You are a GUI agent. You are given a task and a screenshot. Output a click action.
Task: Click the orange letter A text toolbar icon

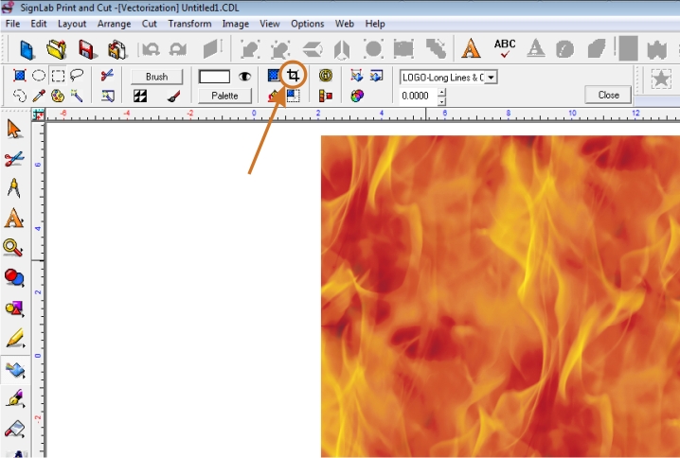click(471, 48)
